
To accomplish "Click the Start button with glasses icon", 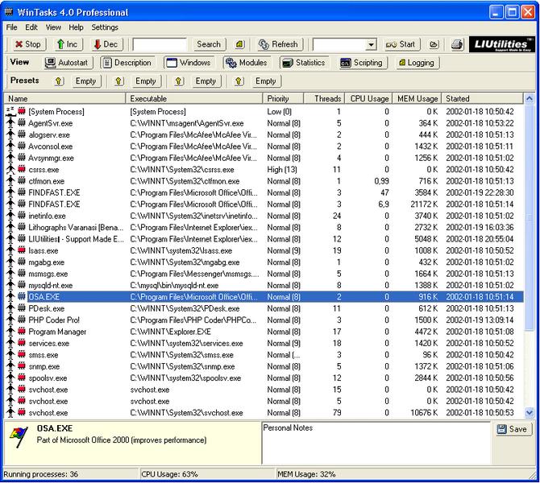I will 401,44.
